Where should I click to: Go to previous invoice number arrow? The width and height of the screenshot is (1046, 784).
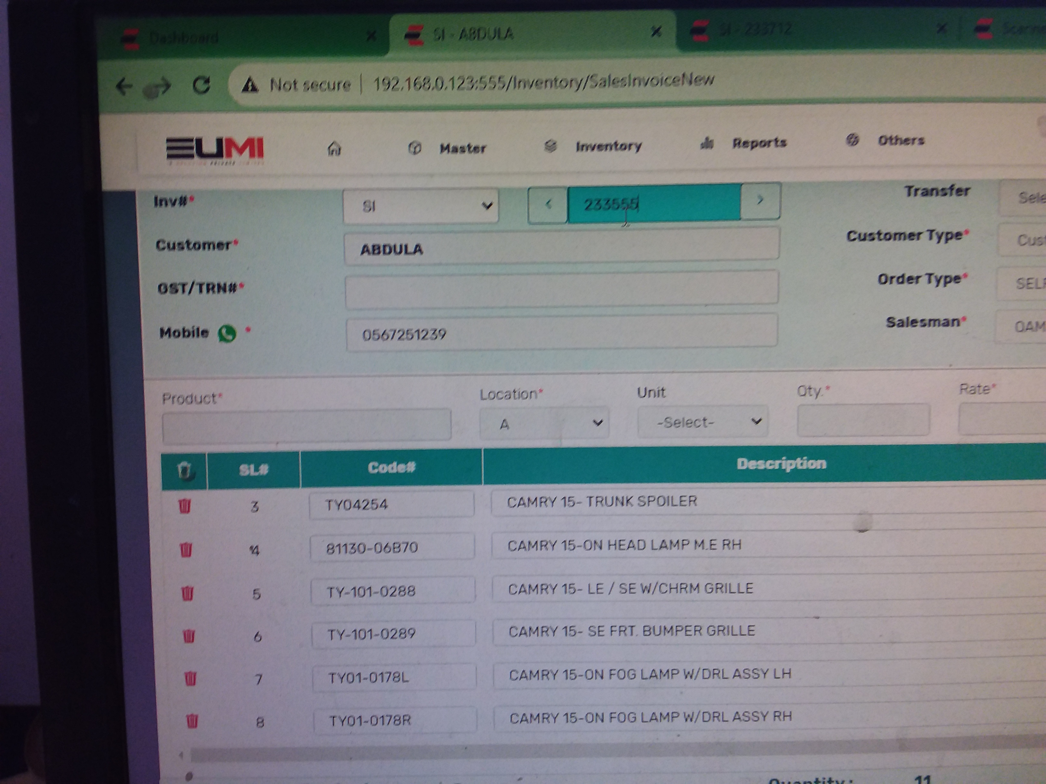[548, 205]
